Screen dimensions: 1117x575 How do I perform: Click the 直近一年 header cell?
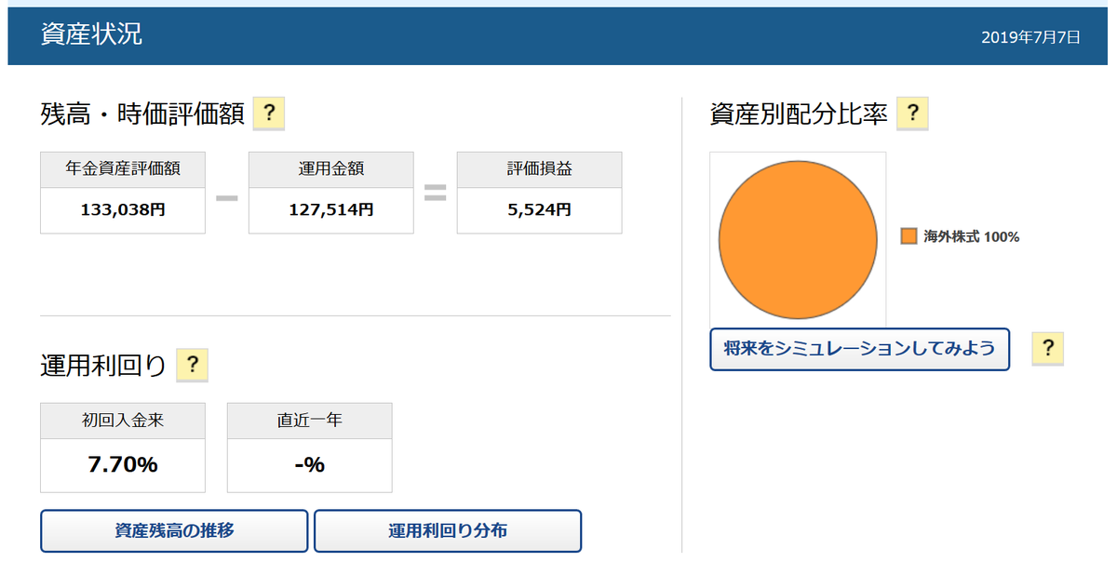click(310, 421)
